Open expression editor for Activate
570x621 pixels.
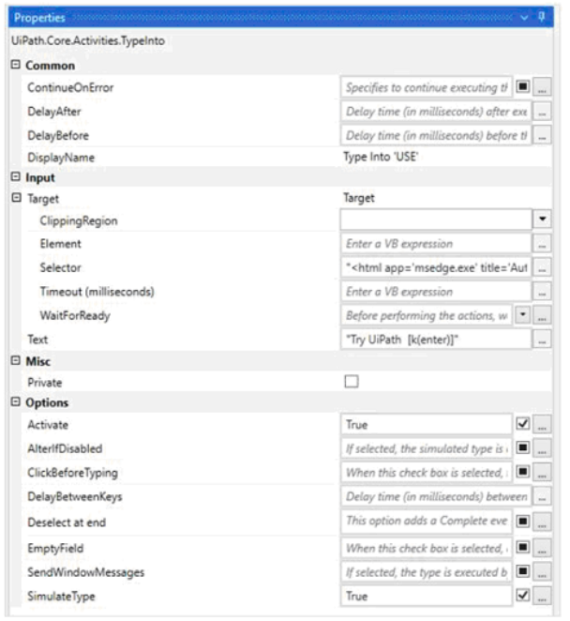(x=542, y=425)
